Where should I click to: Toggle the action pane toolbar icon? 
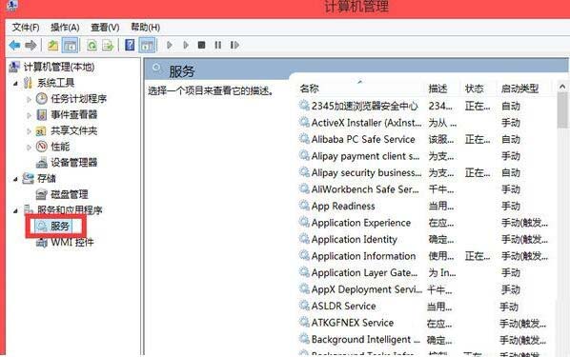(x=147, y=46)
